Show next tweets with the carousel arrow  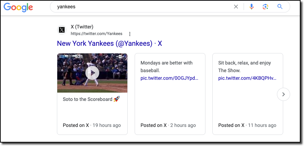pyautogui.click(x=284, y=94)
